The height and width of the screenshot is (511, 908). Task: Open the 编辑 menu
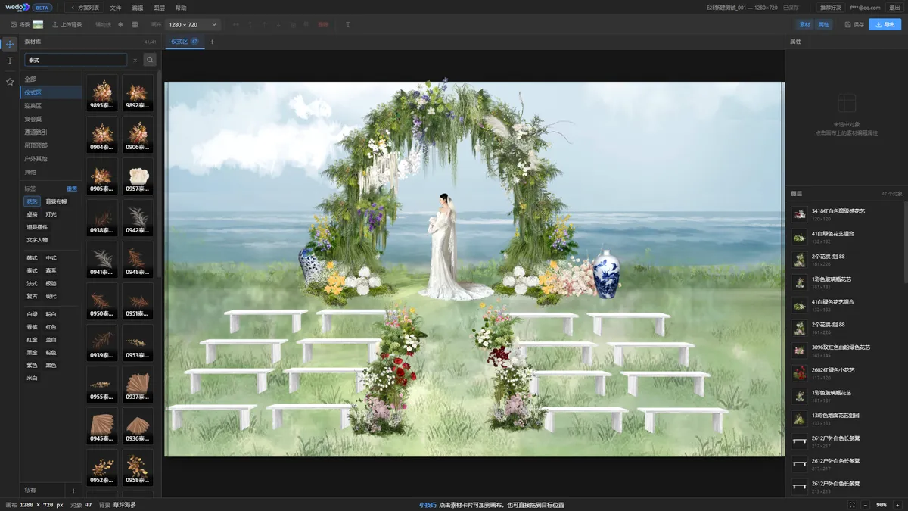(x=137, y=8)
